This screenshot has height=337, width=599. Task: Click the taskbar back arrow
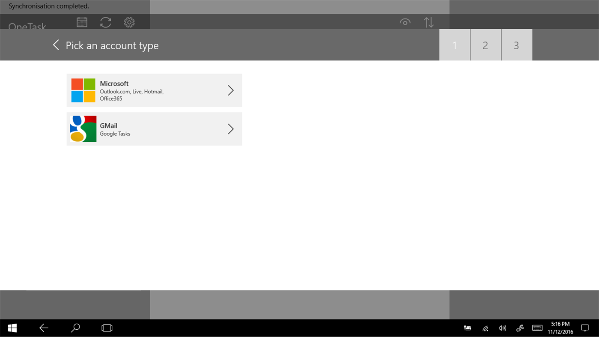coord(44,328)
